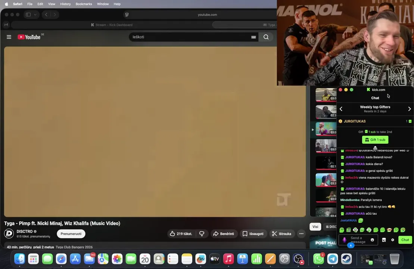This screenshot has height=269, width=414.
Task: Open the three-dot more actions menu
Action: point(301,234)
